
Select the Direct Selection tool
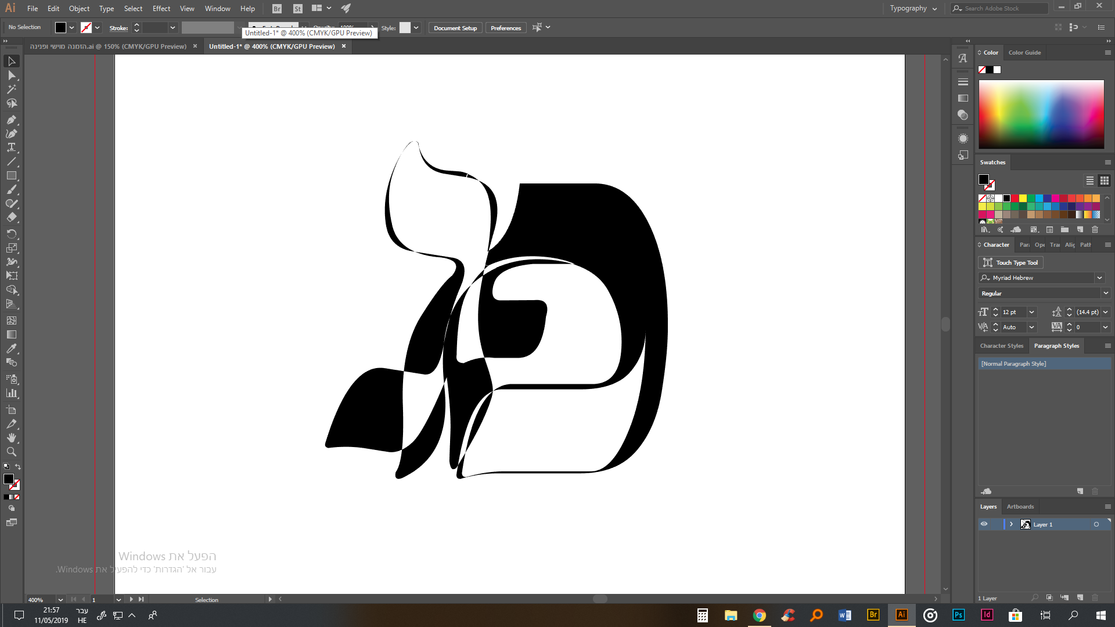tap(12, 75)
